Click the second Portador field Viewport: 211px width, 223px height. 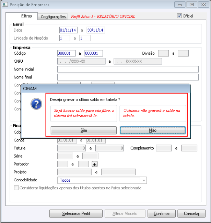click(83, 164)
